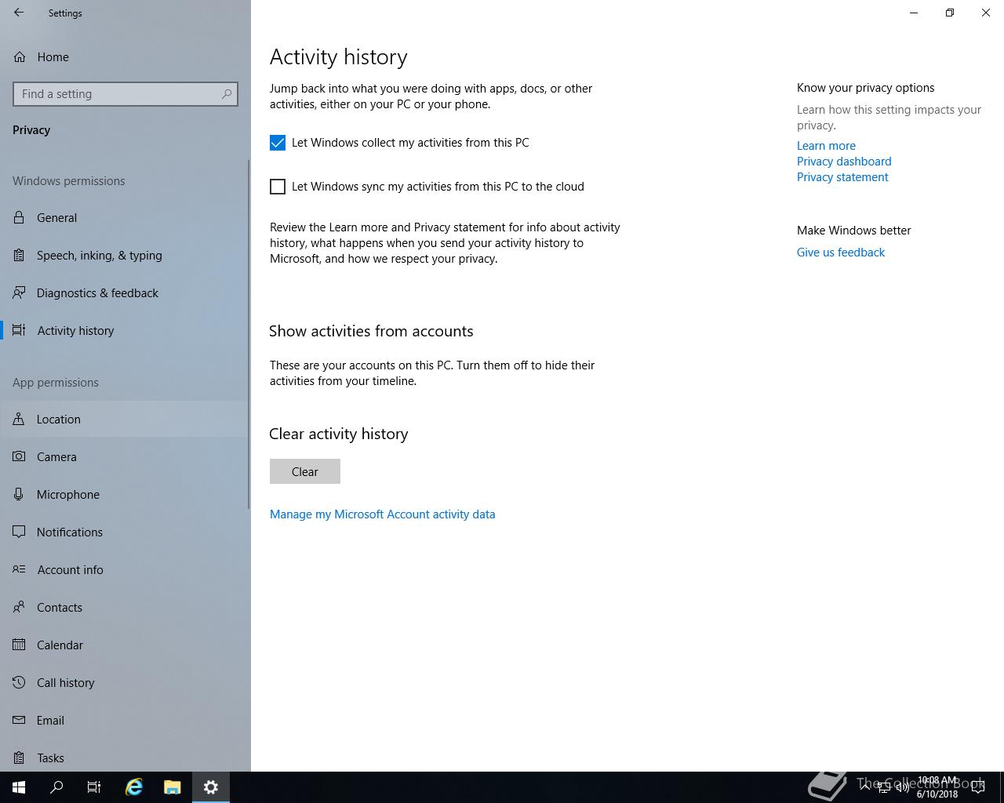Open Call history permissions

click(x=125, y=683)
